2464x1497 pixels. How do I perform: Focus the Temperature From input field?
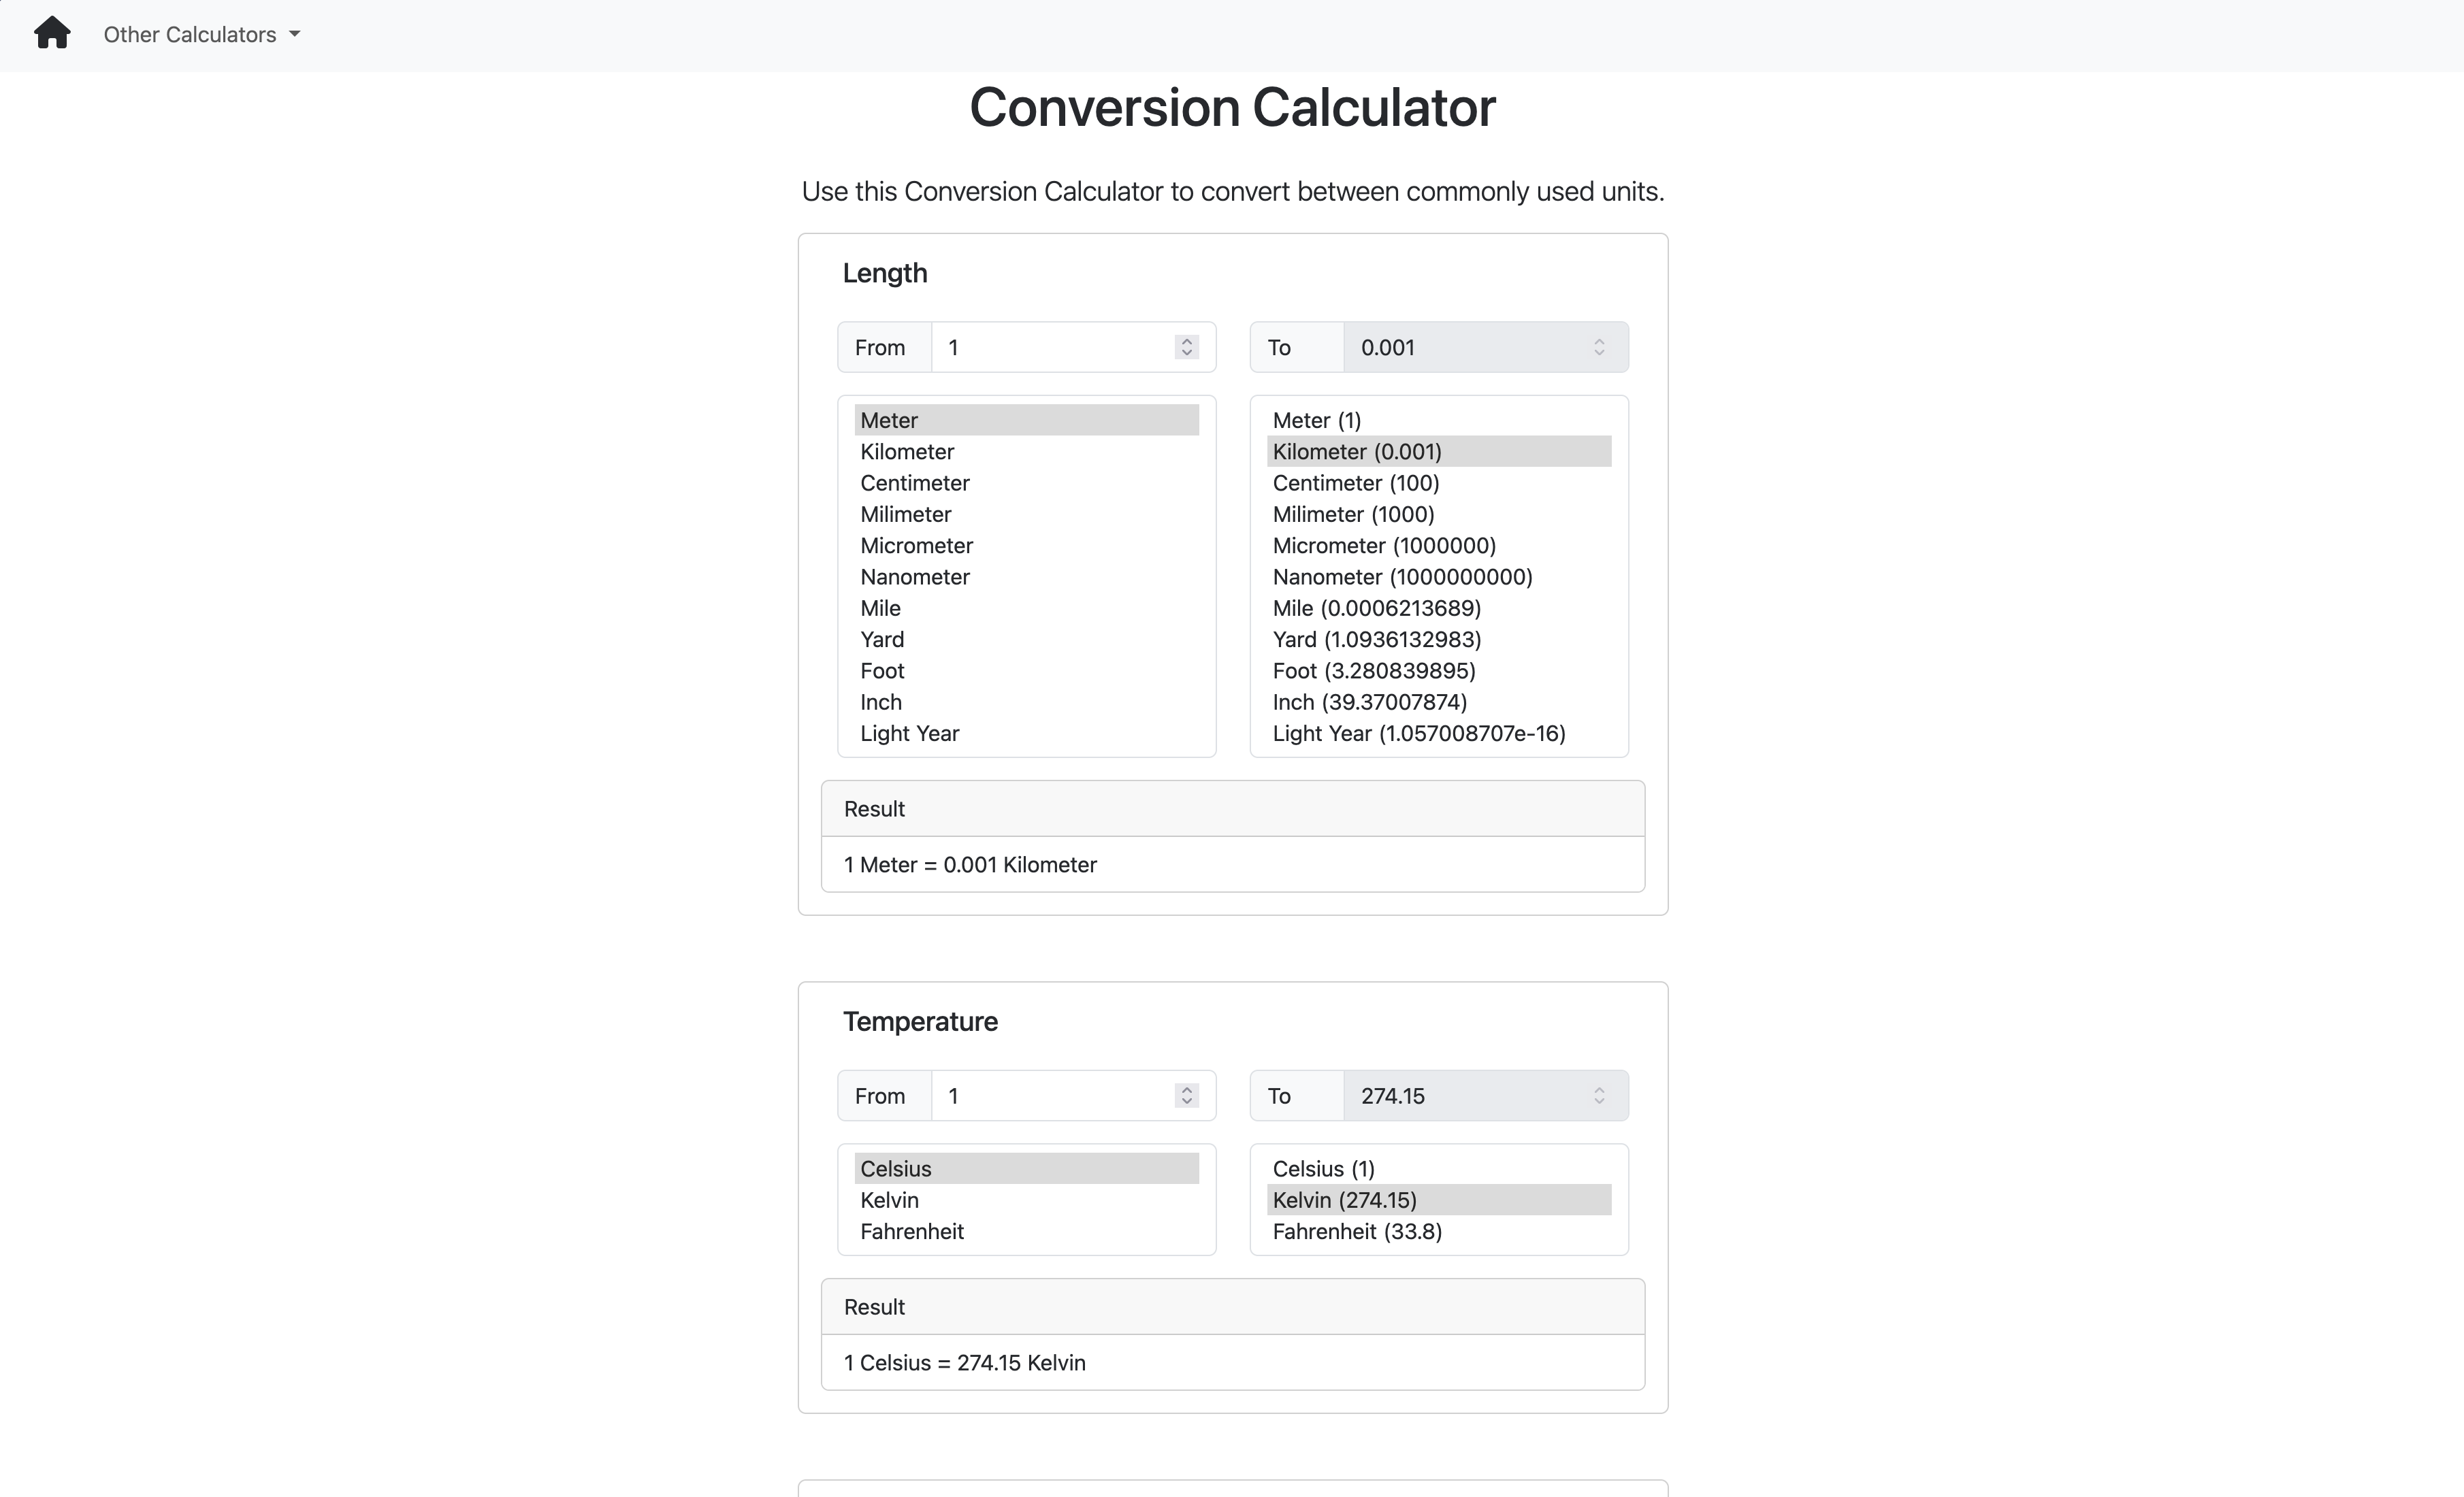click(1073, 1095)
